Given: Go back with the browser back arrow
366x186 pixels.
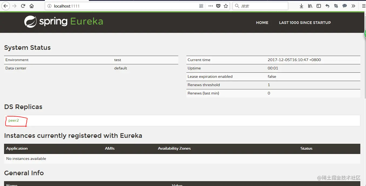Looking at the screenshot, I should pyautogui.click(x=5, y=6).
